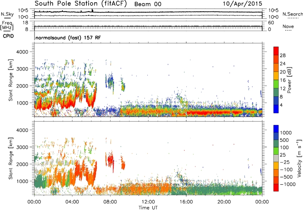Screen dimensions: 303x210
Task: Click the '12:00' time axis label
Action: click(x=148, y=202)
